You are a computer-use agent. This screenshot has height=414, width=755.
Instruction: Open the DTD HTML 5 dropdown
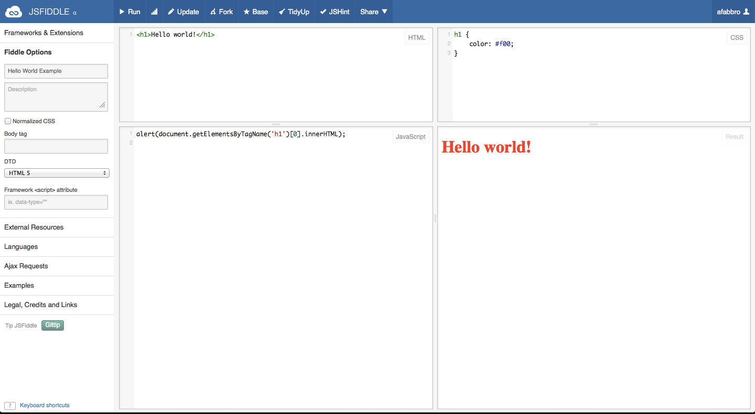(57, 173)
